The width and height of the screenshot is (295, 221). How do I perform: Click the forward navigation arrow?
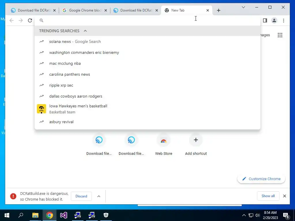pos(21,20)
